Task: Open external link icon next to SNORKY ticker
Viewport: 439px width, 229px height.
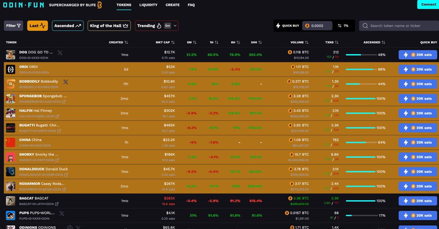Action: (x=57, y=160)
